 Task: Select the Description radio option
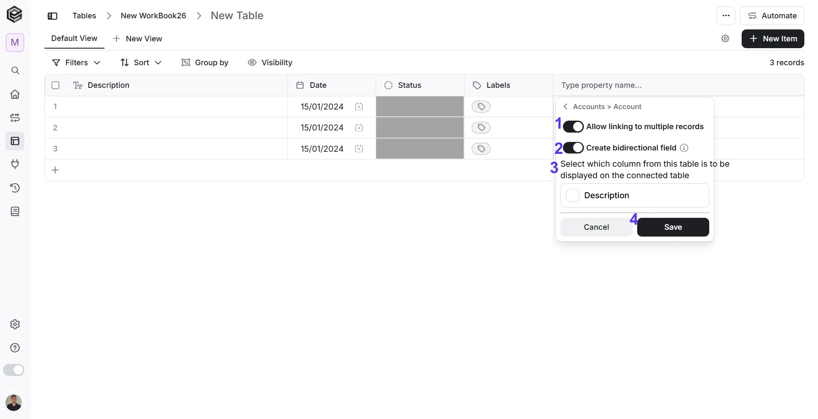tap(572, 196)
